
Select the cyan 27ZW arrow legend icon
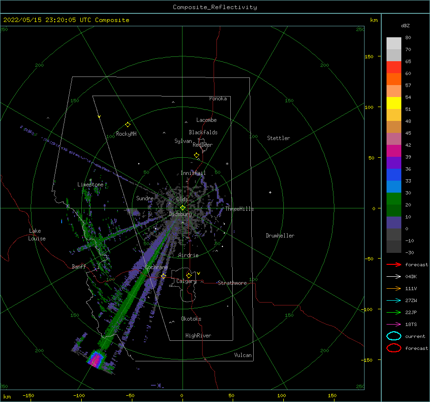pos(394,301)
